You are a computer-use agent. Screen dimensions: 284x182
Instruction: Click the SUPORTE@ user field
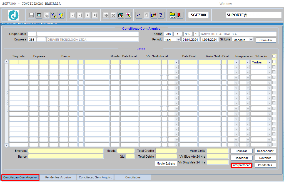(253, 15)
